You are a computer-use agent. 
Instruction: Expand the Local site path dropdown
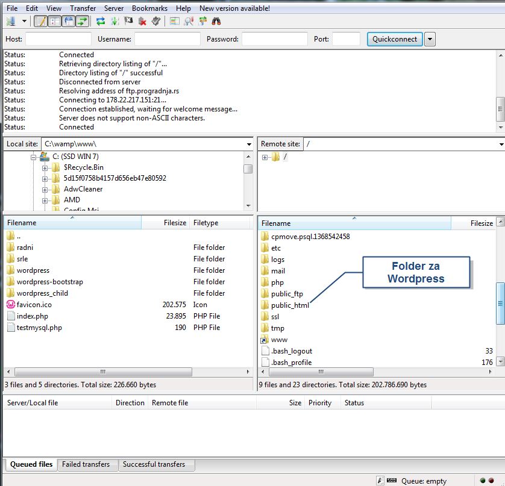point(249,145)
